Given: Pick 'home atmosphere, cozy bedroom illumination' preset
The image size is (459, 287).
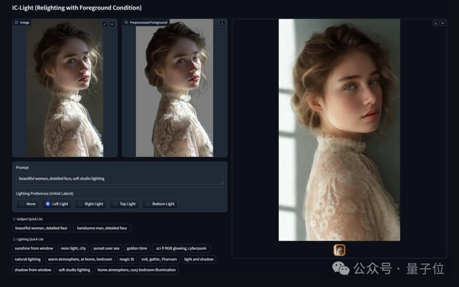Looking at the screenshot, I should coord(136,270).
